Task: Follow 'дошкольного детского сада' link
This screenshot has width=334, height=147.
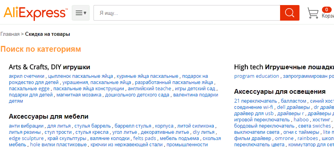Action: point(137,94)
